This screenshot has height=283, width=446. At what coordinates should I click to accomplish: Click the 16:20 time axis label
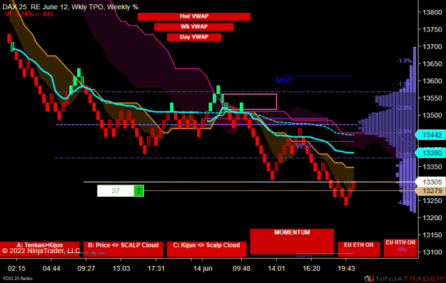[x=311, y=269]
